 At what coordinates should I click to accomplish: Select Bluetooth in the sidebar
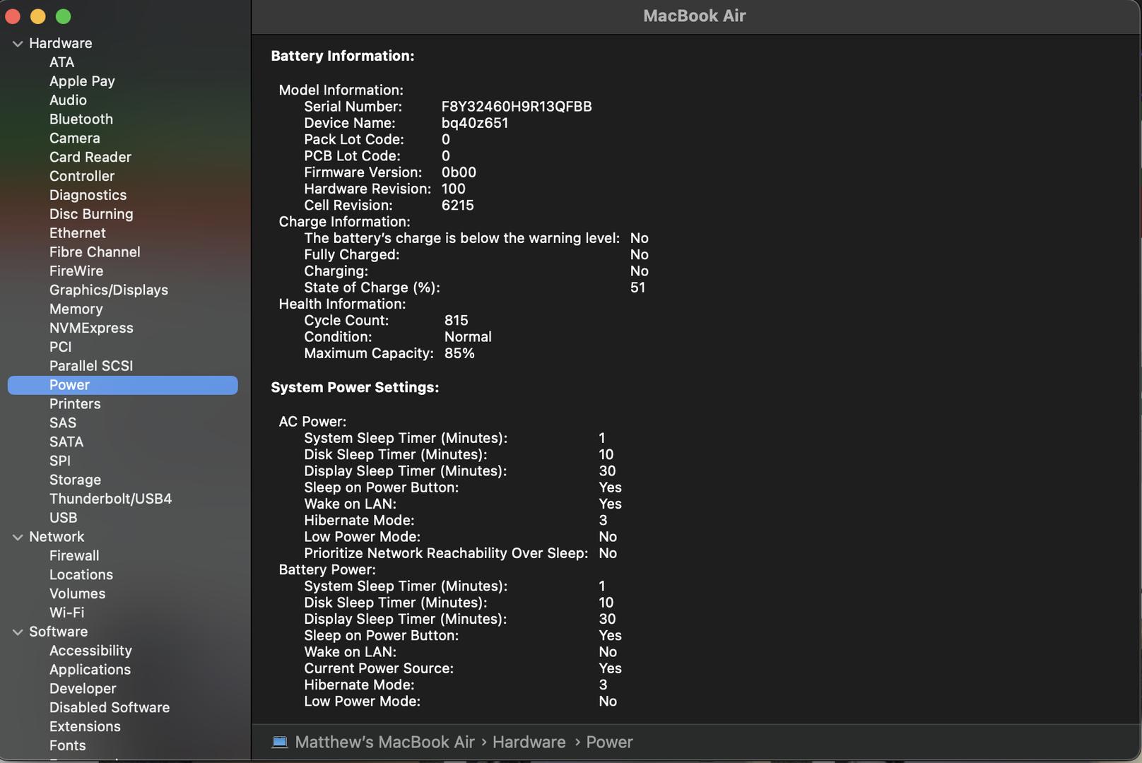(81, 119)
